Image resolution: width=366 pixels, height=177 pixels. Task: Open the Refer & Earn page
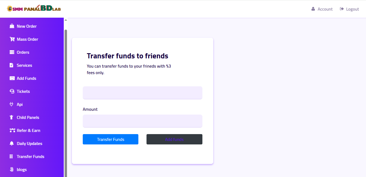pos(28,130)
